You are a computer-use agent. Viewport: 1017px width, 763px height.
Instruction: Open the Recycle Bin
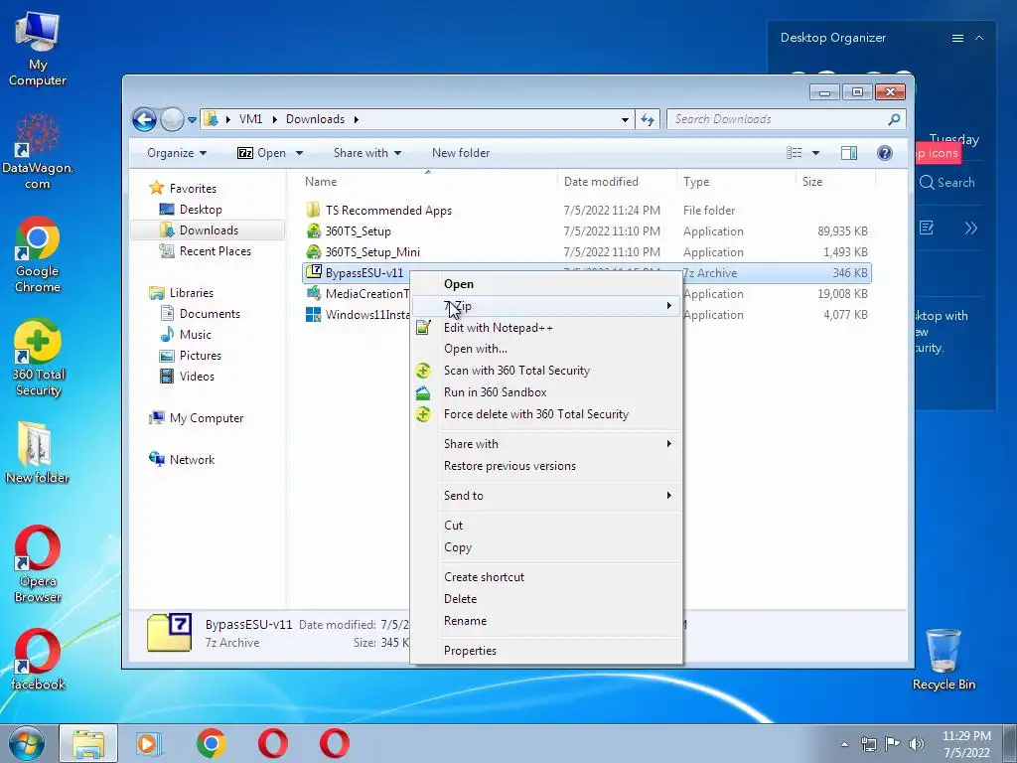(x=944, y=660)
